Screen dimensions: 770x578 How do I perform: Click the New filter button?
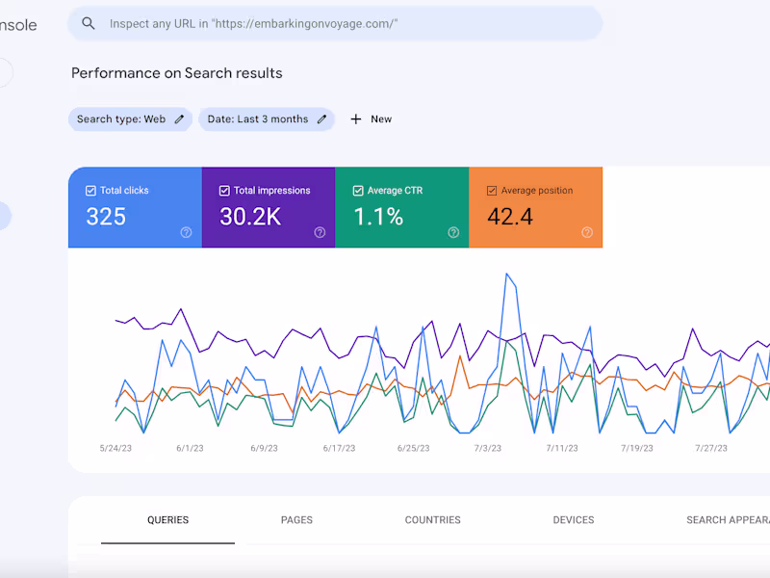[x=371, y=118]
